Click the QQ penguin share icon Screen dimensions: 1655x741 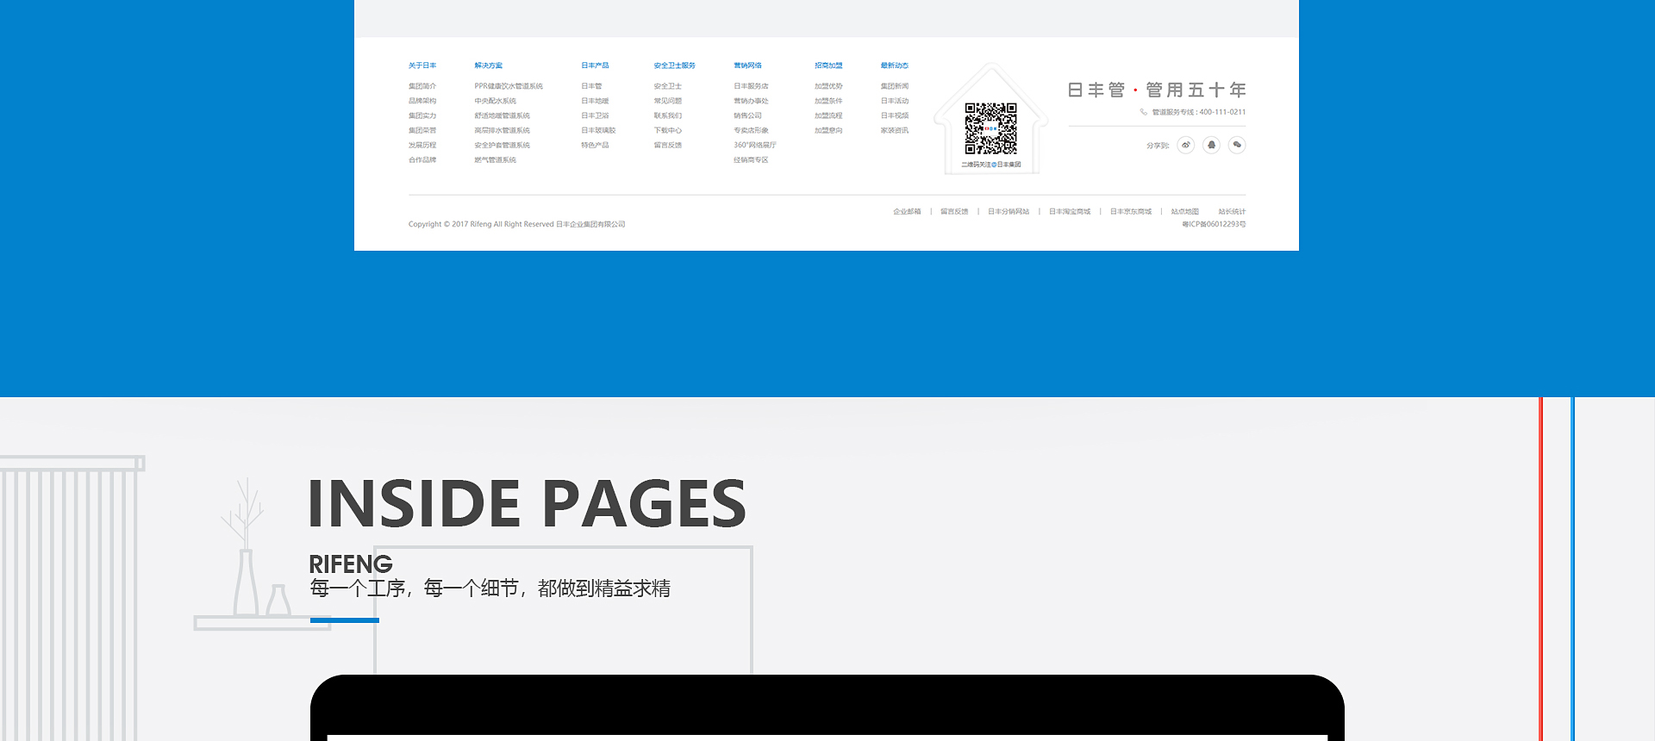pos(1211,145)
